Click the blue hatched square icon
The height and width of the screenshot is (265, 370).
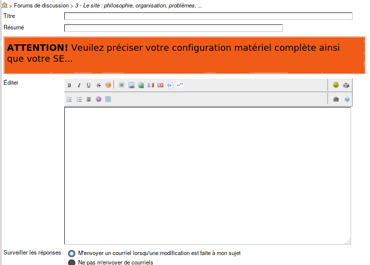(108, 99)
